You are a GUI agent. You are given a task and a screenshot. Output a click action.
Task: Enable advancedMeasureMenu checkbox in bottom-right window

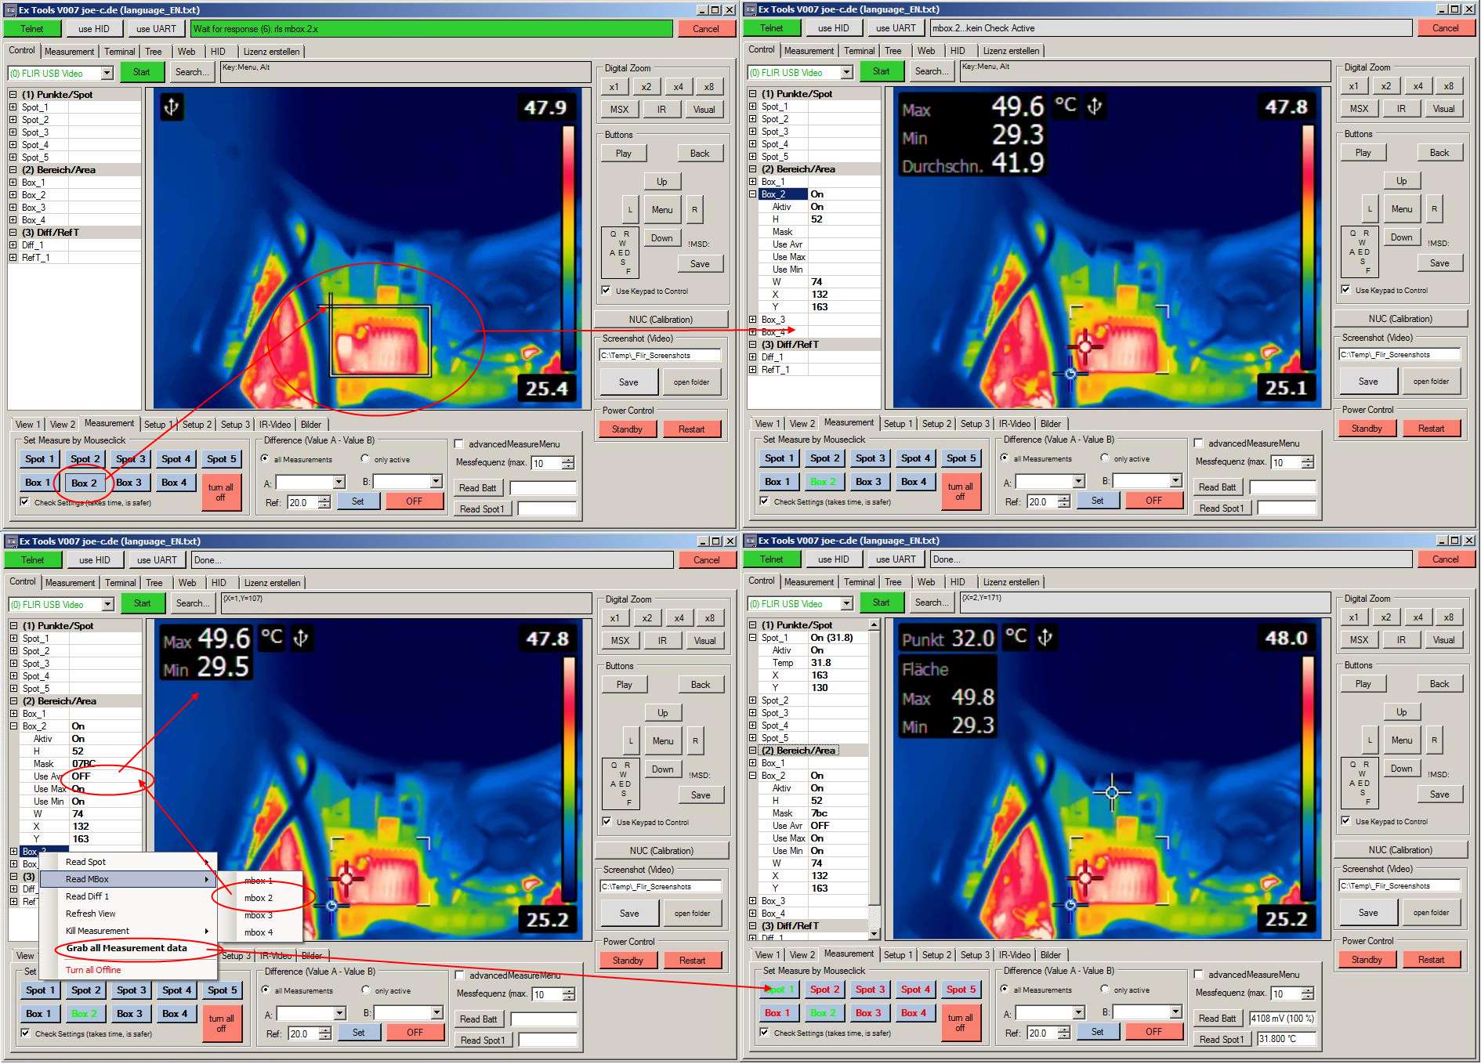tap(1199, 975)
